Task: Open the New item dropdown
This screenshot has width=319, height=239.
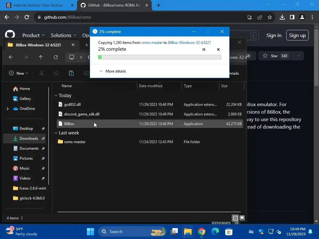Action: [x=18, y=73]
